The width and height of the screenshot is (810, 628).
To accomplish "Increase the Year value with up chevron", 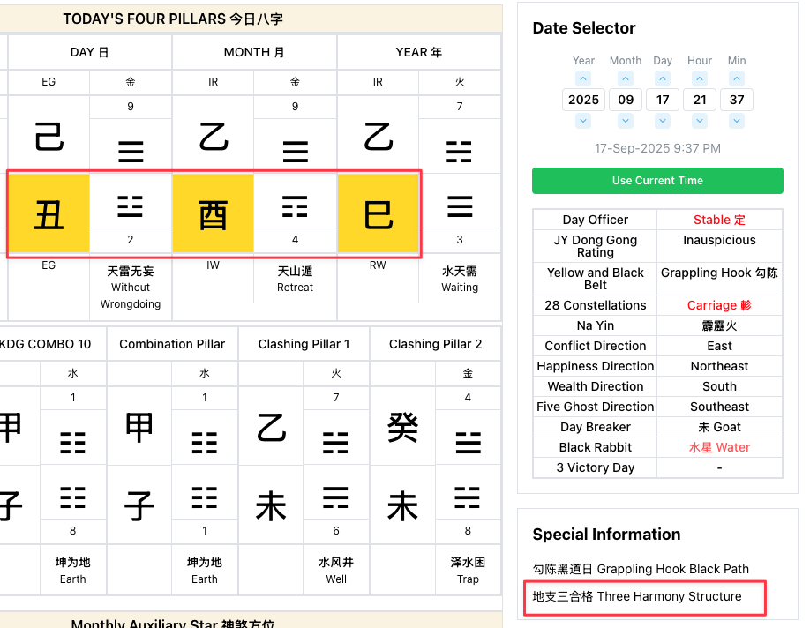I will 583,79.
